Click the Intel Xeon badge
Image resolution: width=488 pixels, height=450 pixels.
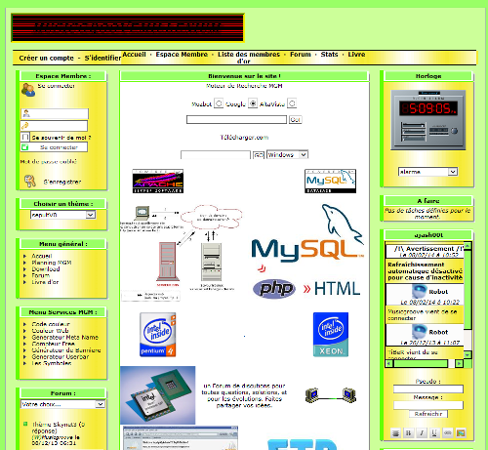click(x=331, y=335)
